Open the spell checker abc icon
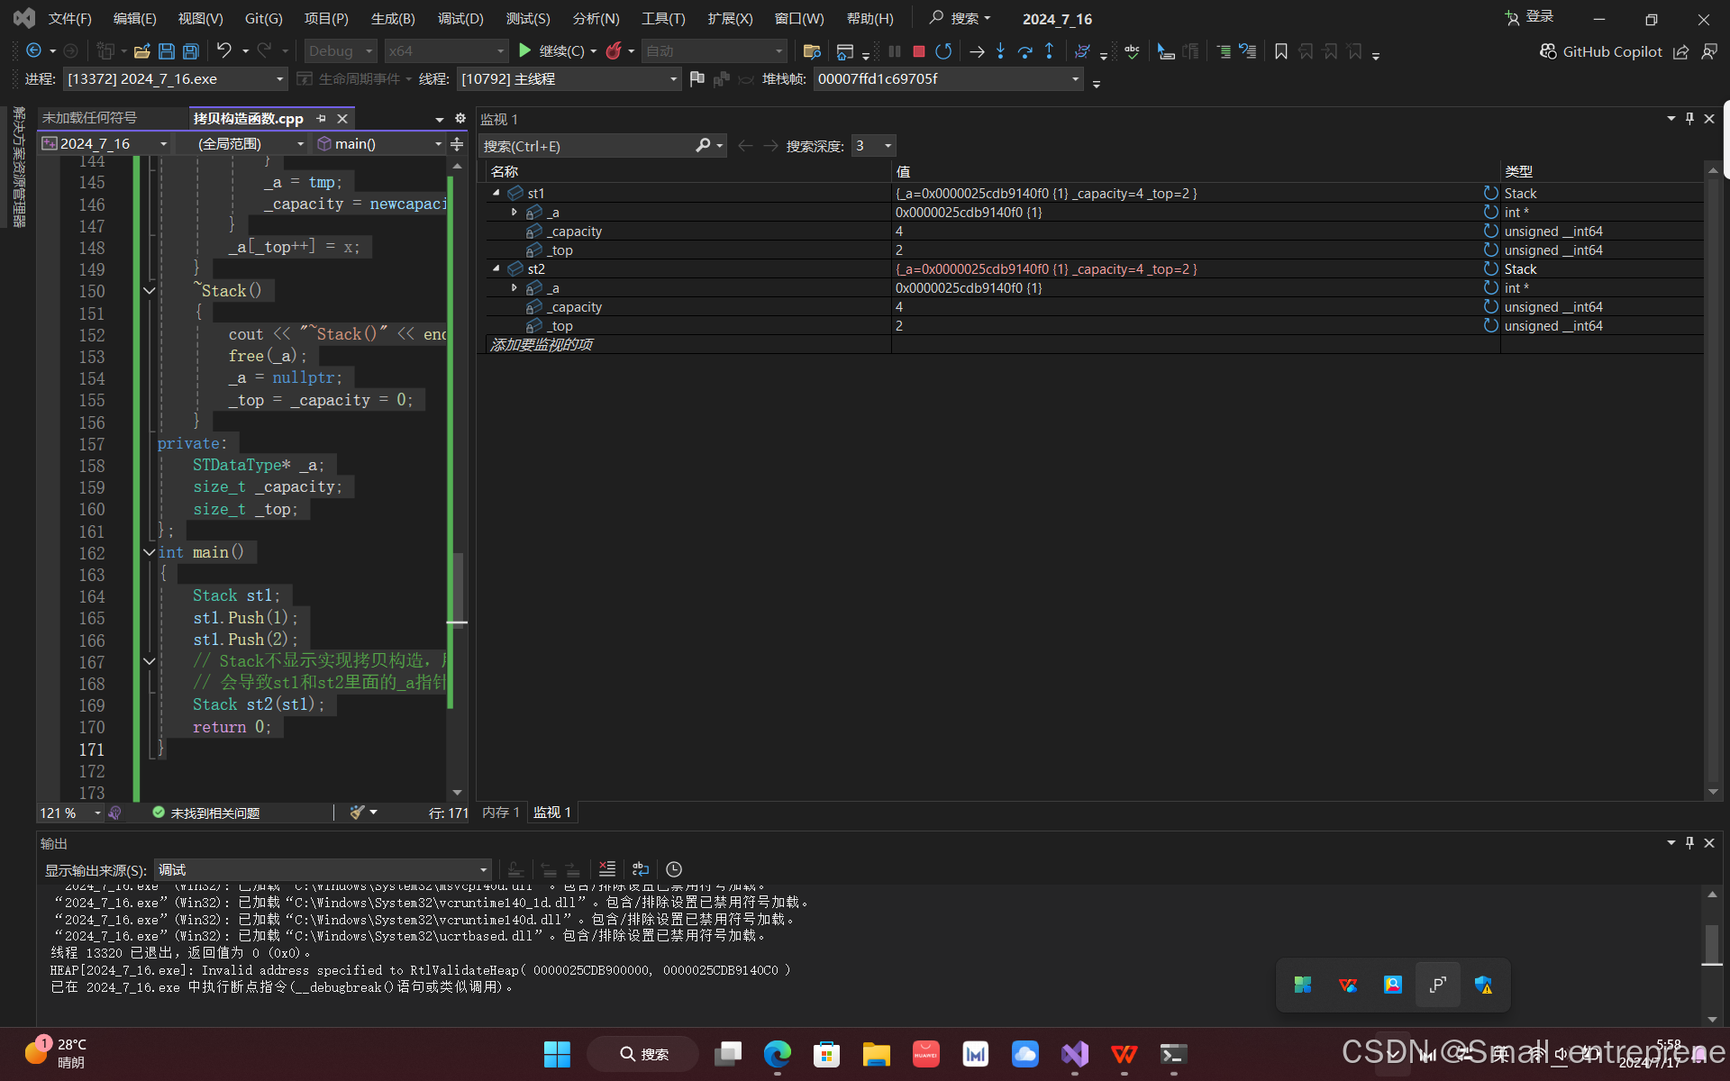1730x1081 pixels. [x=1132, y=51]
